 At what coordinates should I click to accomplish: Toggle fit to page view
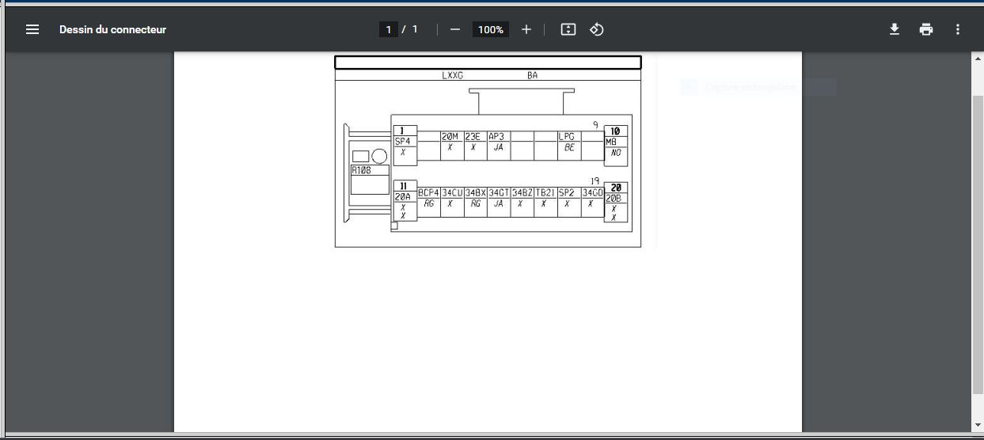click(568, 29)
